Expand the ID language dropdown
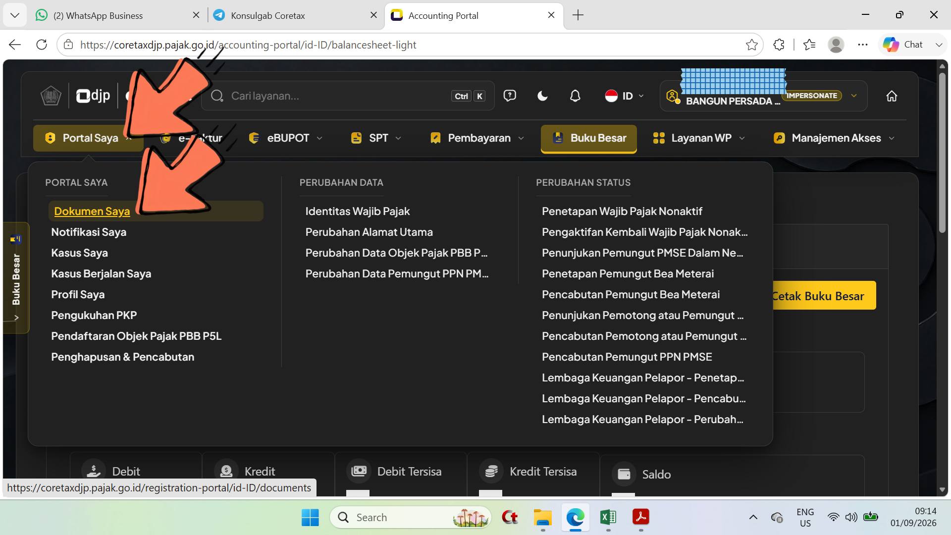Image resolution: width=951 pixels, height=535 pixels. point(624,96)
